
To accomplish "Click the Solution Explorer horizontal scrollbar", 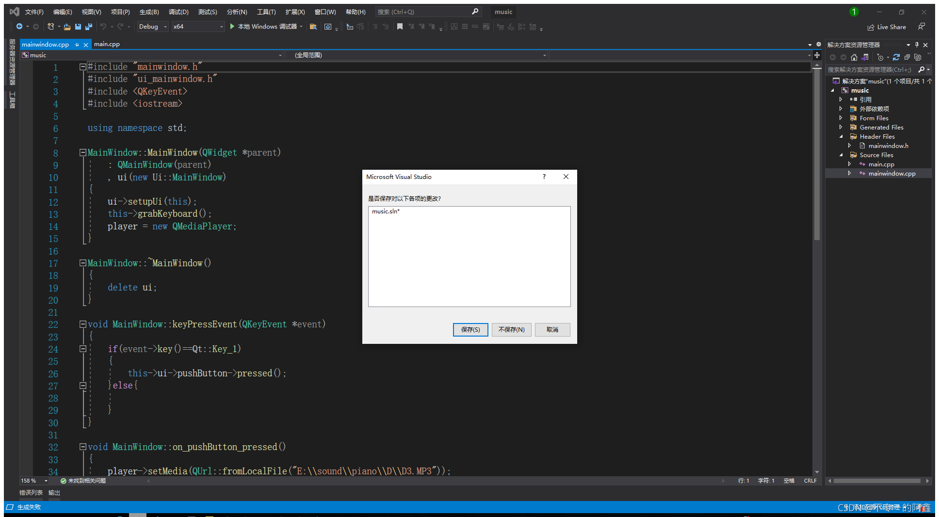I will pos(877,481).
